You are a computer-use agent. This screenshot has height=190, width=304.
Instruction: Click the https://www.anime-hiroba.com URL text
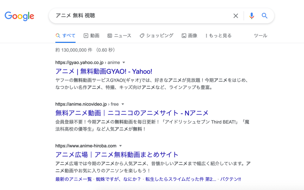click(x=86, y=146)
